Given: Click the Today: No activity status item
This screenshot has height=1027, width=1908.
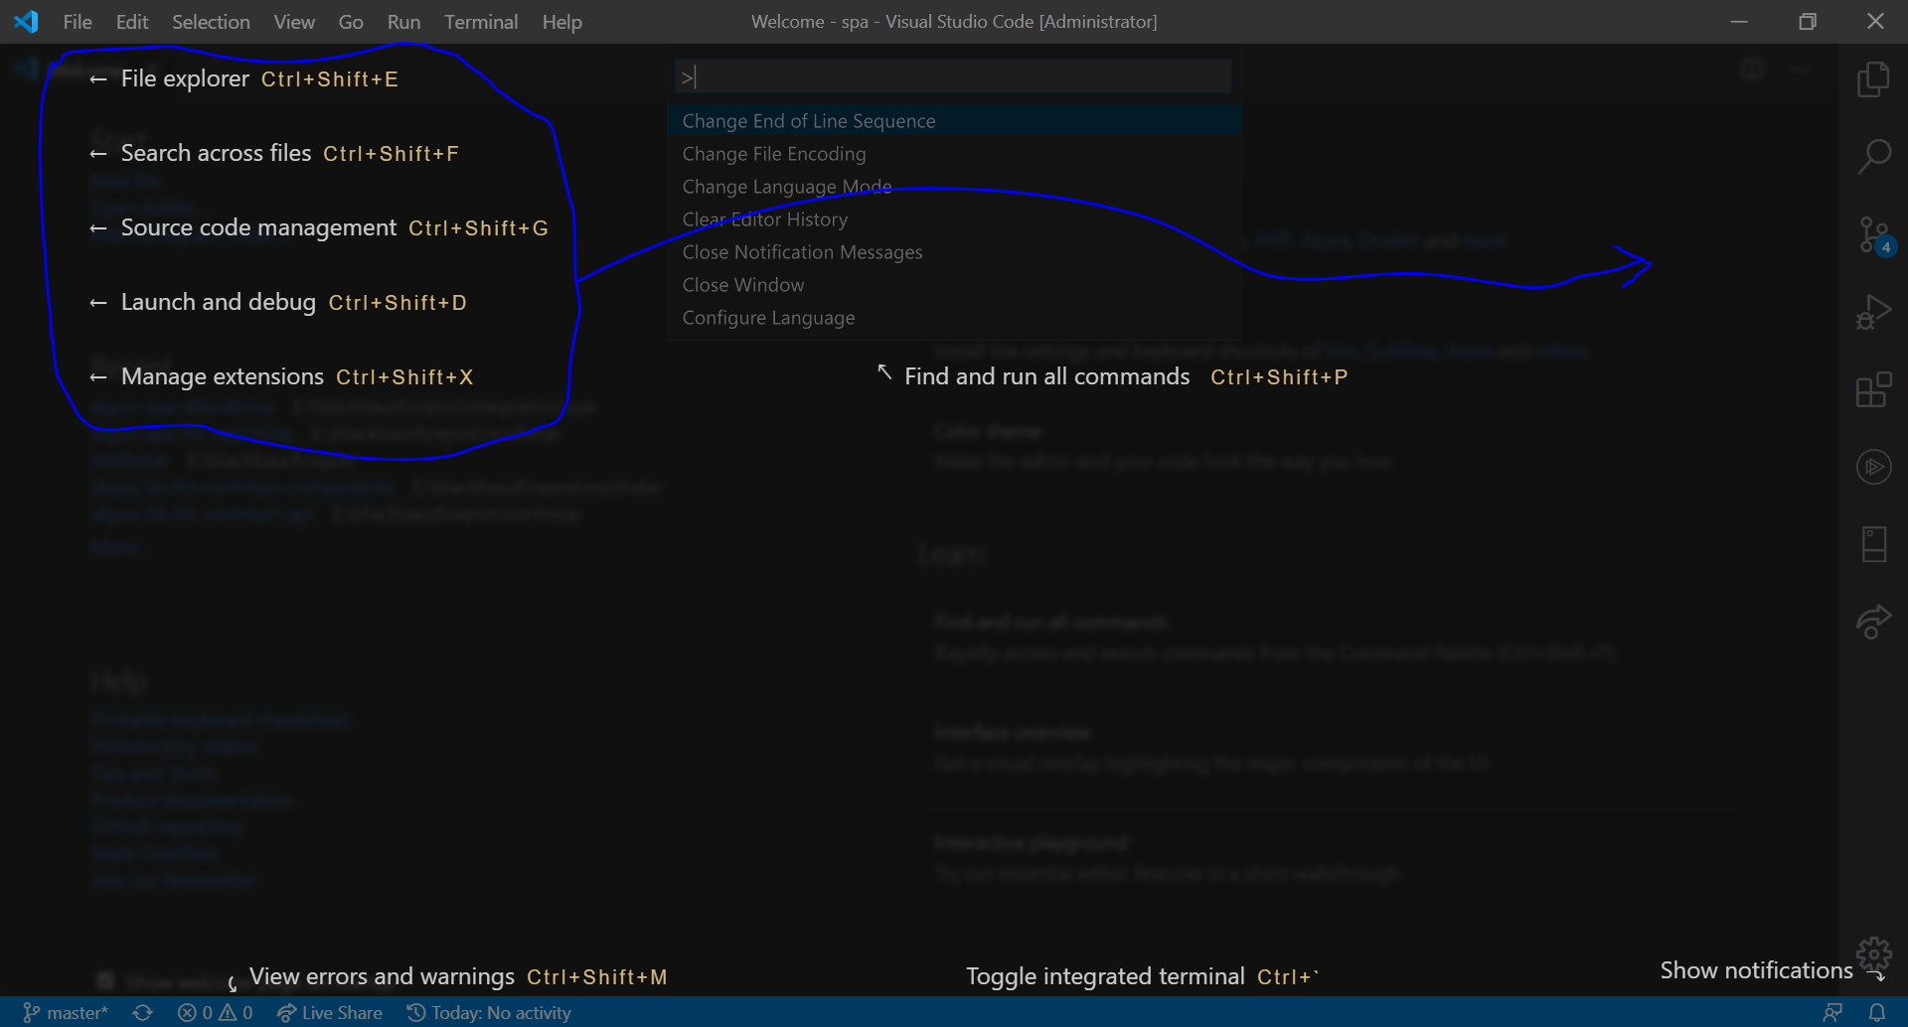Looking at the screenshot, I should [489, 1012].
